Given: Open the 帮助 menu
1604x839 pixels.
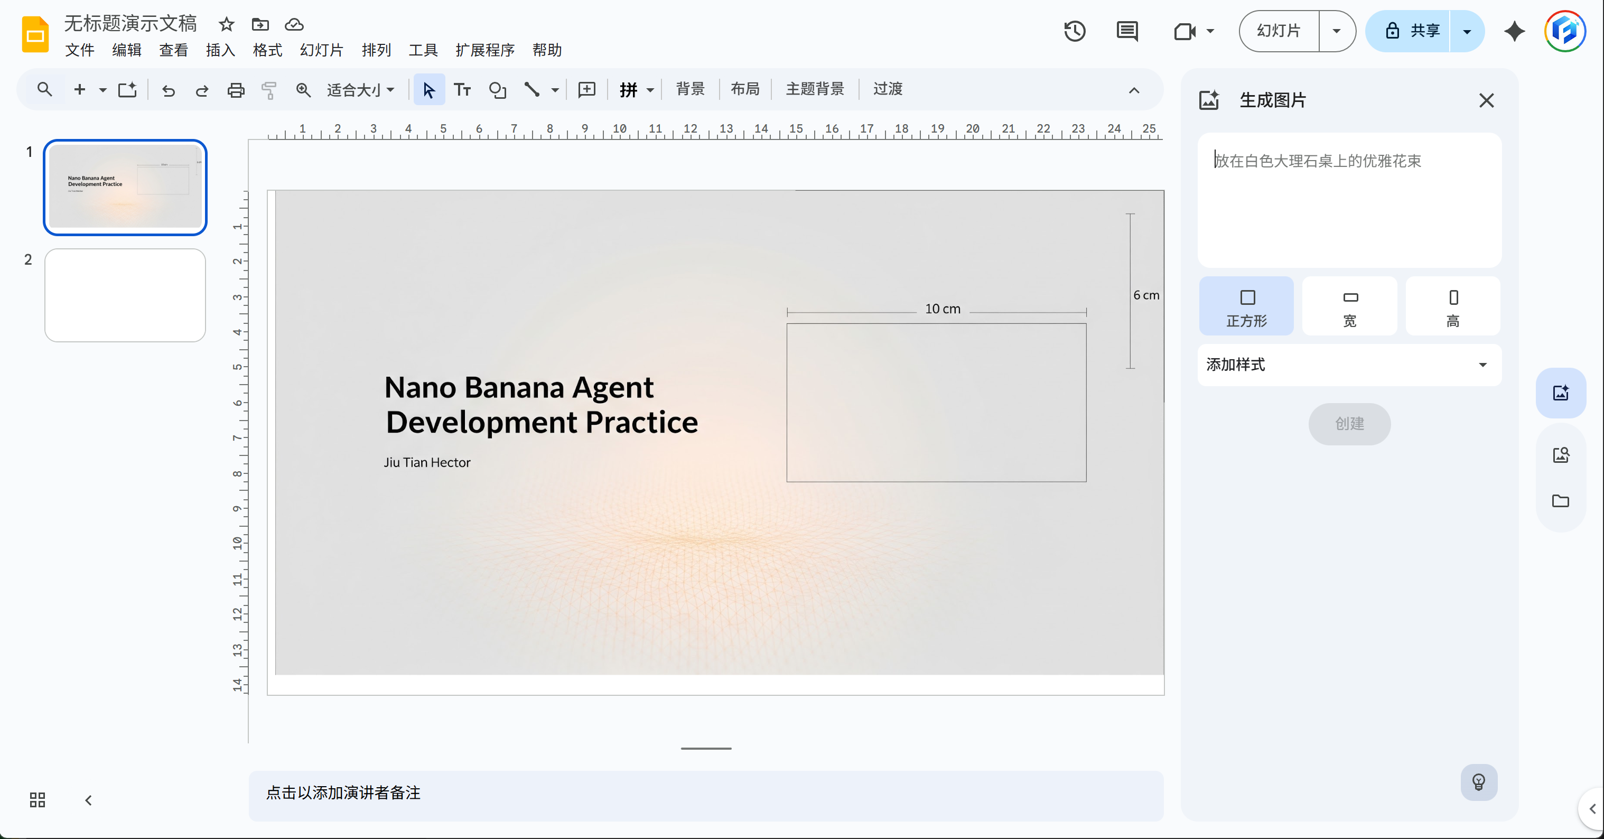Looking at the screenshot, I should pos(547,50).
